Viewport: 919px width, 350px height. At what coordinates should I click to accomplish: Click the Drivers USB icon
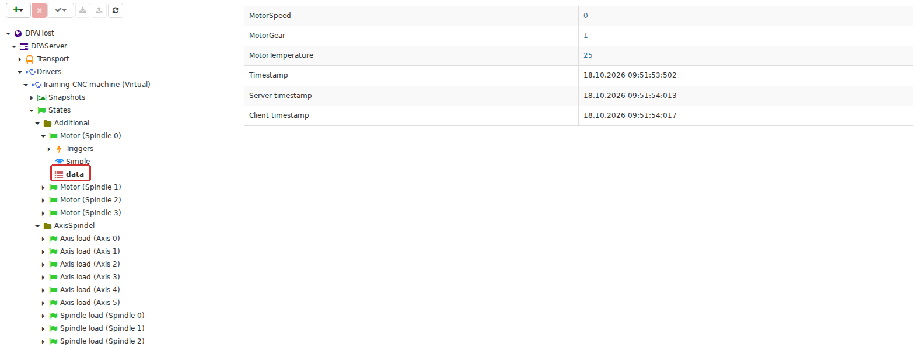[x=30, y=72]
